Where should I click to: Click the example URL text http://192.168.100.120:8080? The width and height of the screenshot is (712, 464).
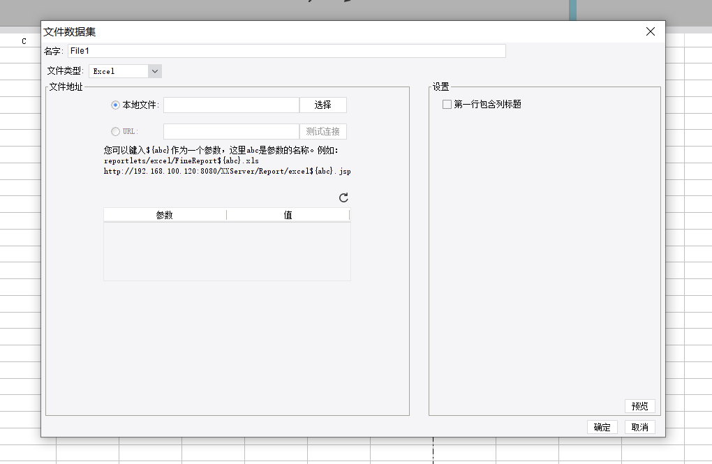tap(162, 171)
